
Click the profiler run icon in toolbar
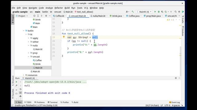(166, 12)
